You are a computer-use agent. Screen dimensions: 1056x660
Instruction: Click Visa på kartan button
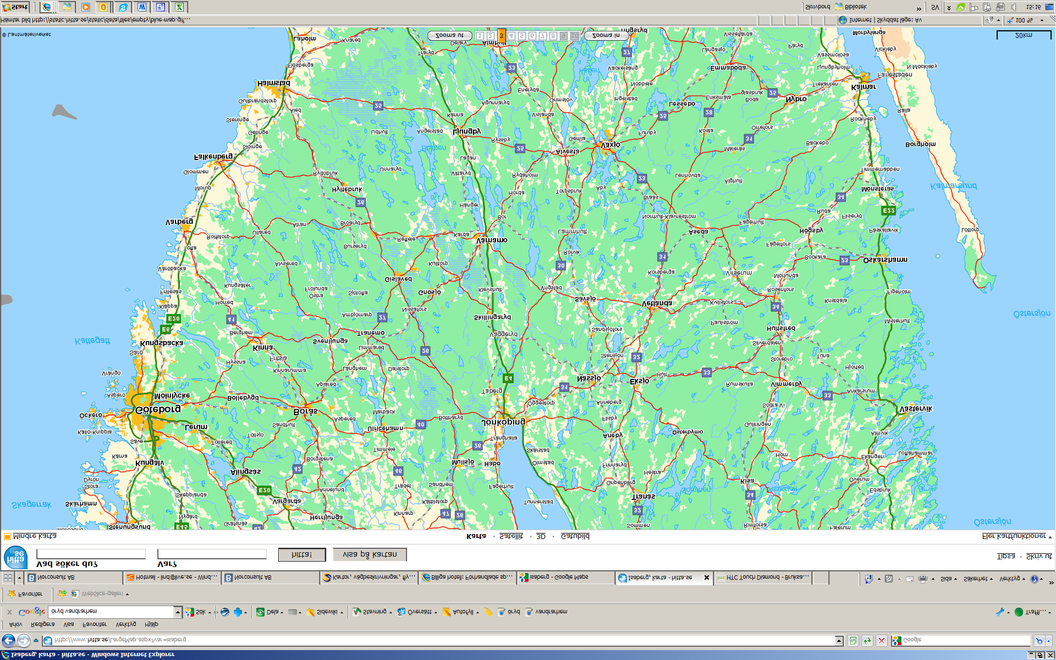(370, 554)
